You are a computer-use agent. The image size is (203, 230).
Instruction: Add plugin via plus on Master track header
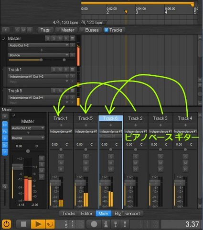click(42, 50)
